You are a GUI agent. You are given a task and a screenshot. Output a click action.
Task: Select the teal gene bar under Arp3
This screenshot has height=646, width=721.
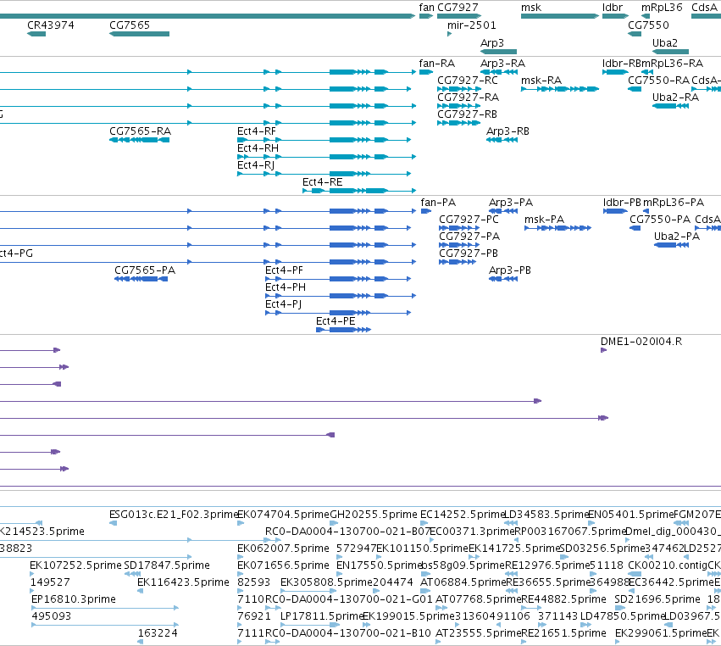point(498,52)
